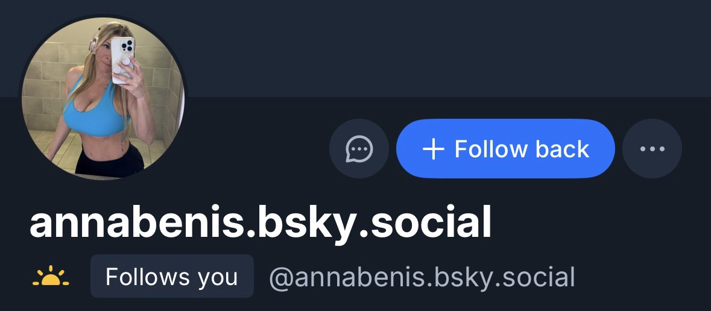
Task: Send a direct message via chat icon
Action: pos(359,148)
